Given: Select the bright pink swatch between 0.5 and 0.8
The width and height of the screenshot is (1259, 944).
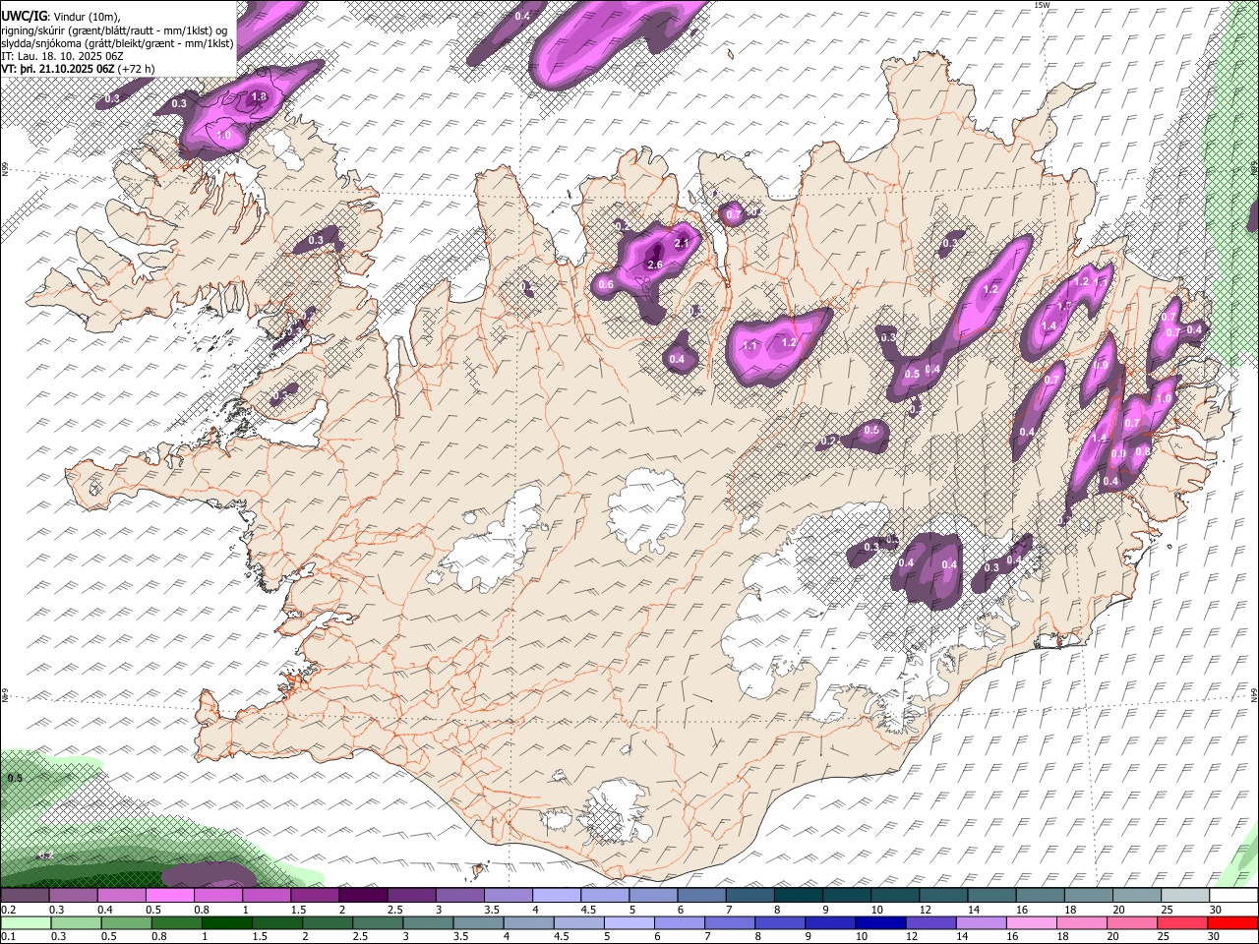Looking at the screenshot, I should pos(169,896).
